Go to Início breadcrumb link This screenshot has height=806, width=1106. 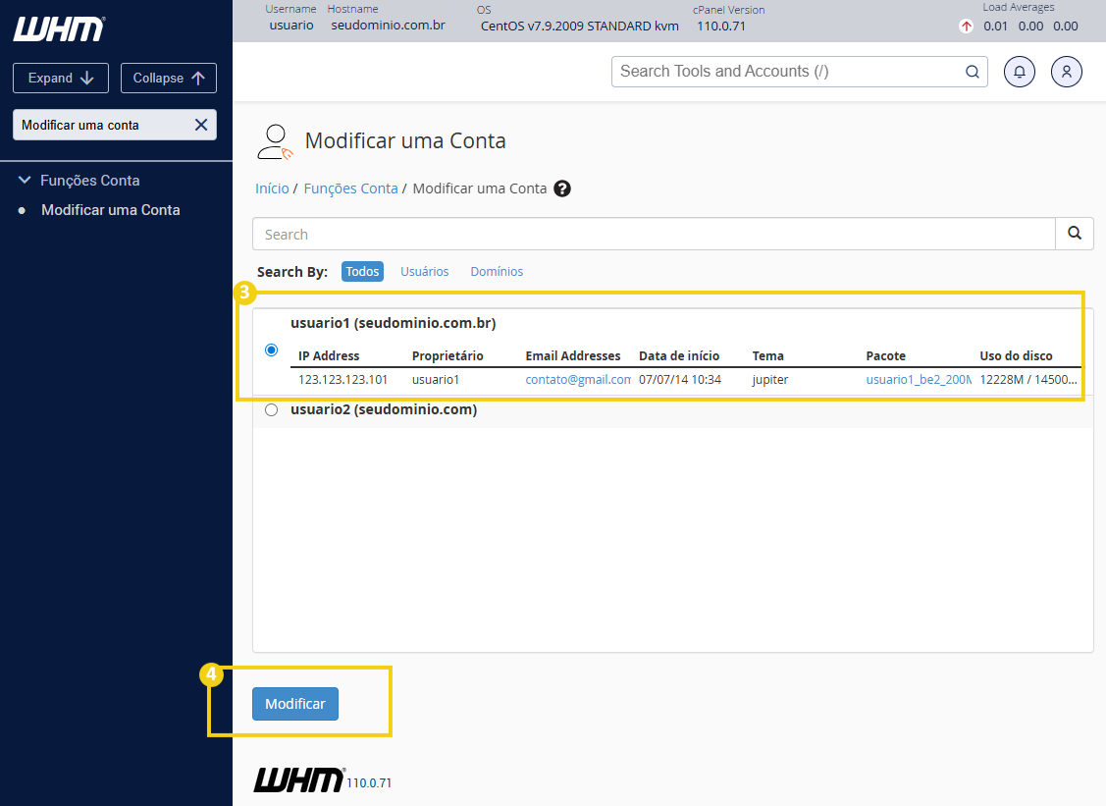coord(272,188)
